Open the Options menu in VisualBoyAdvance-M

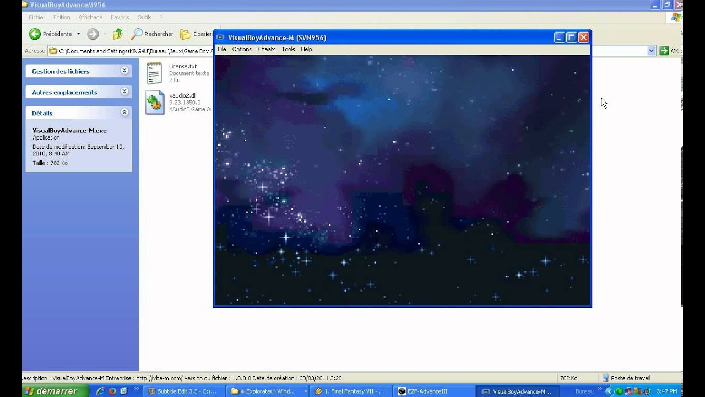(242, 49)
